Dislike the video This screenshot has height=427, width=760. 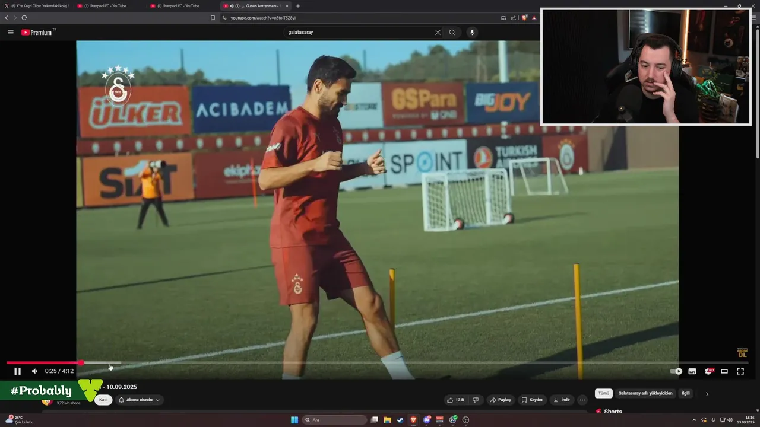click(x=475, y=400)
